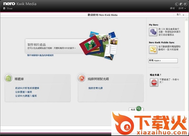Open photo products detailed info link
189x136 pixels.
coord(40,55)
